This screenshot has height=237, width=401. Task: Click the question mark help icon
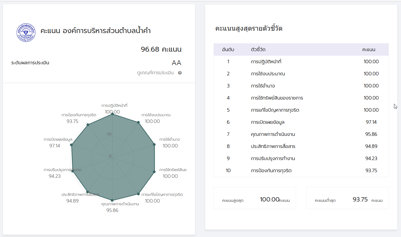[x=180, y=73]
